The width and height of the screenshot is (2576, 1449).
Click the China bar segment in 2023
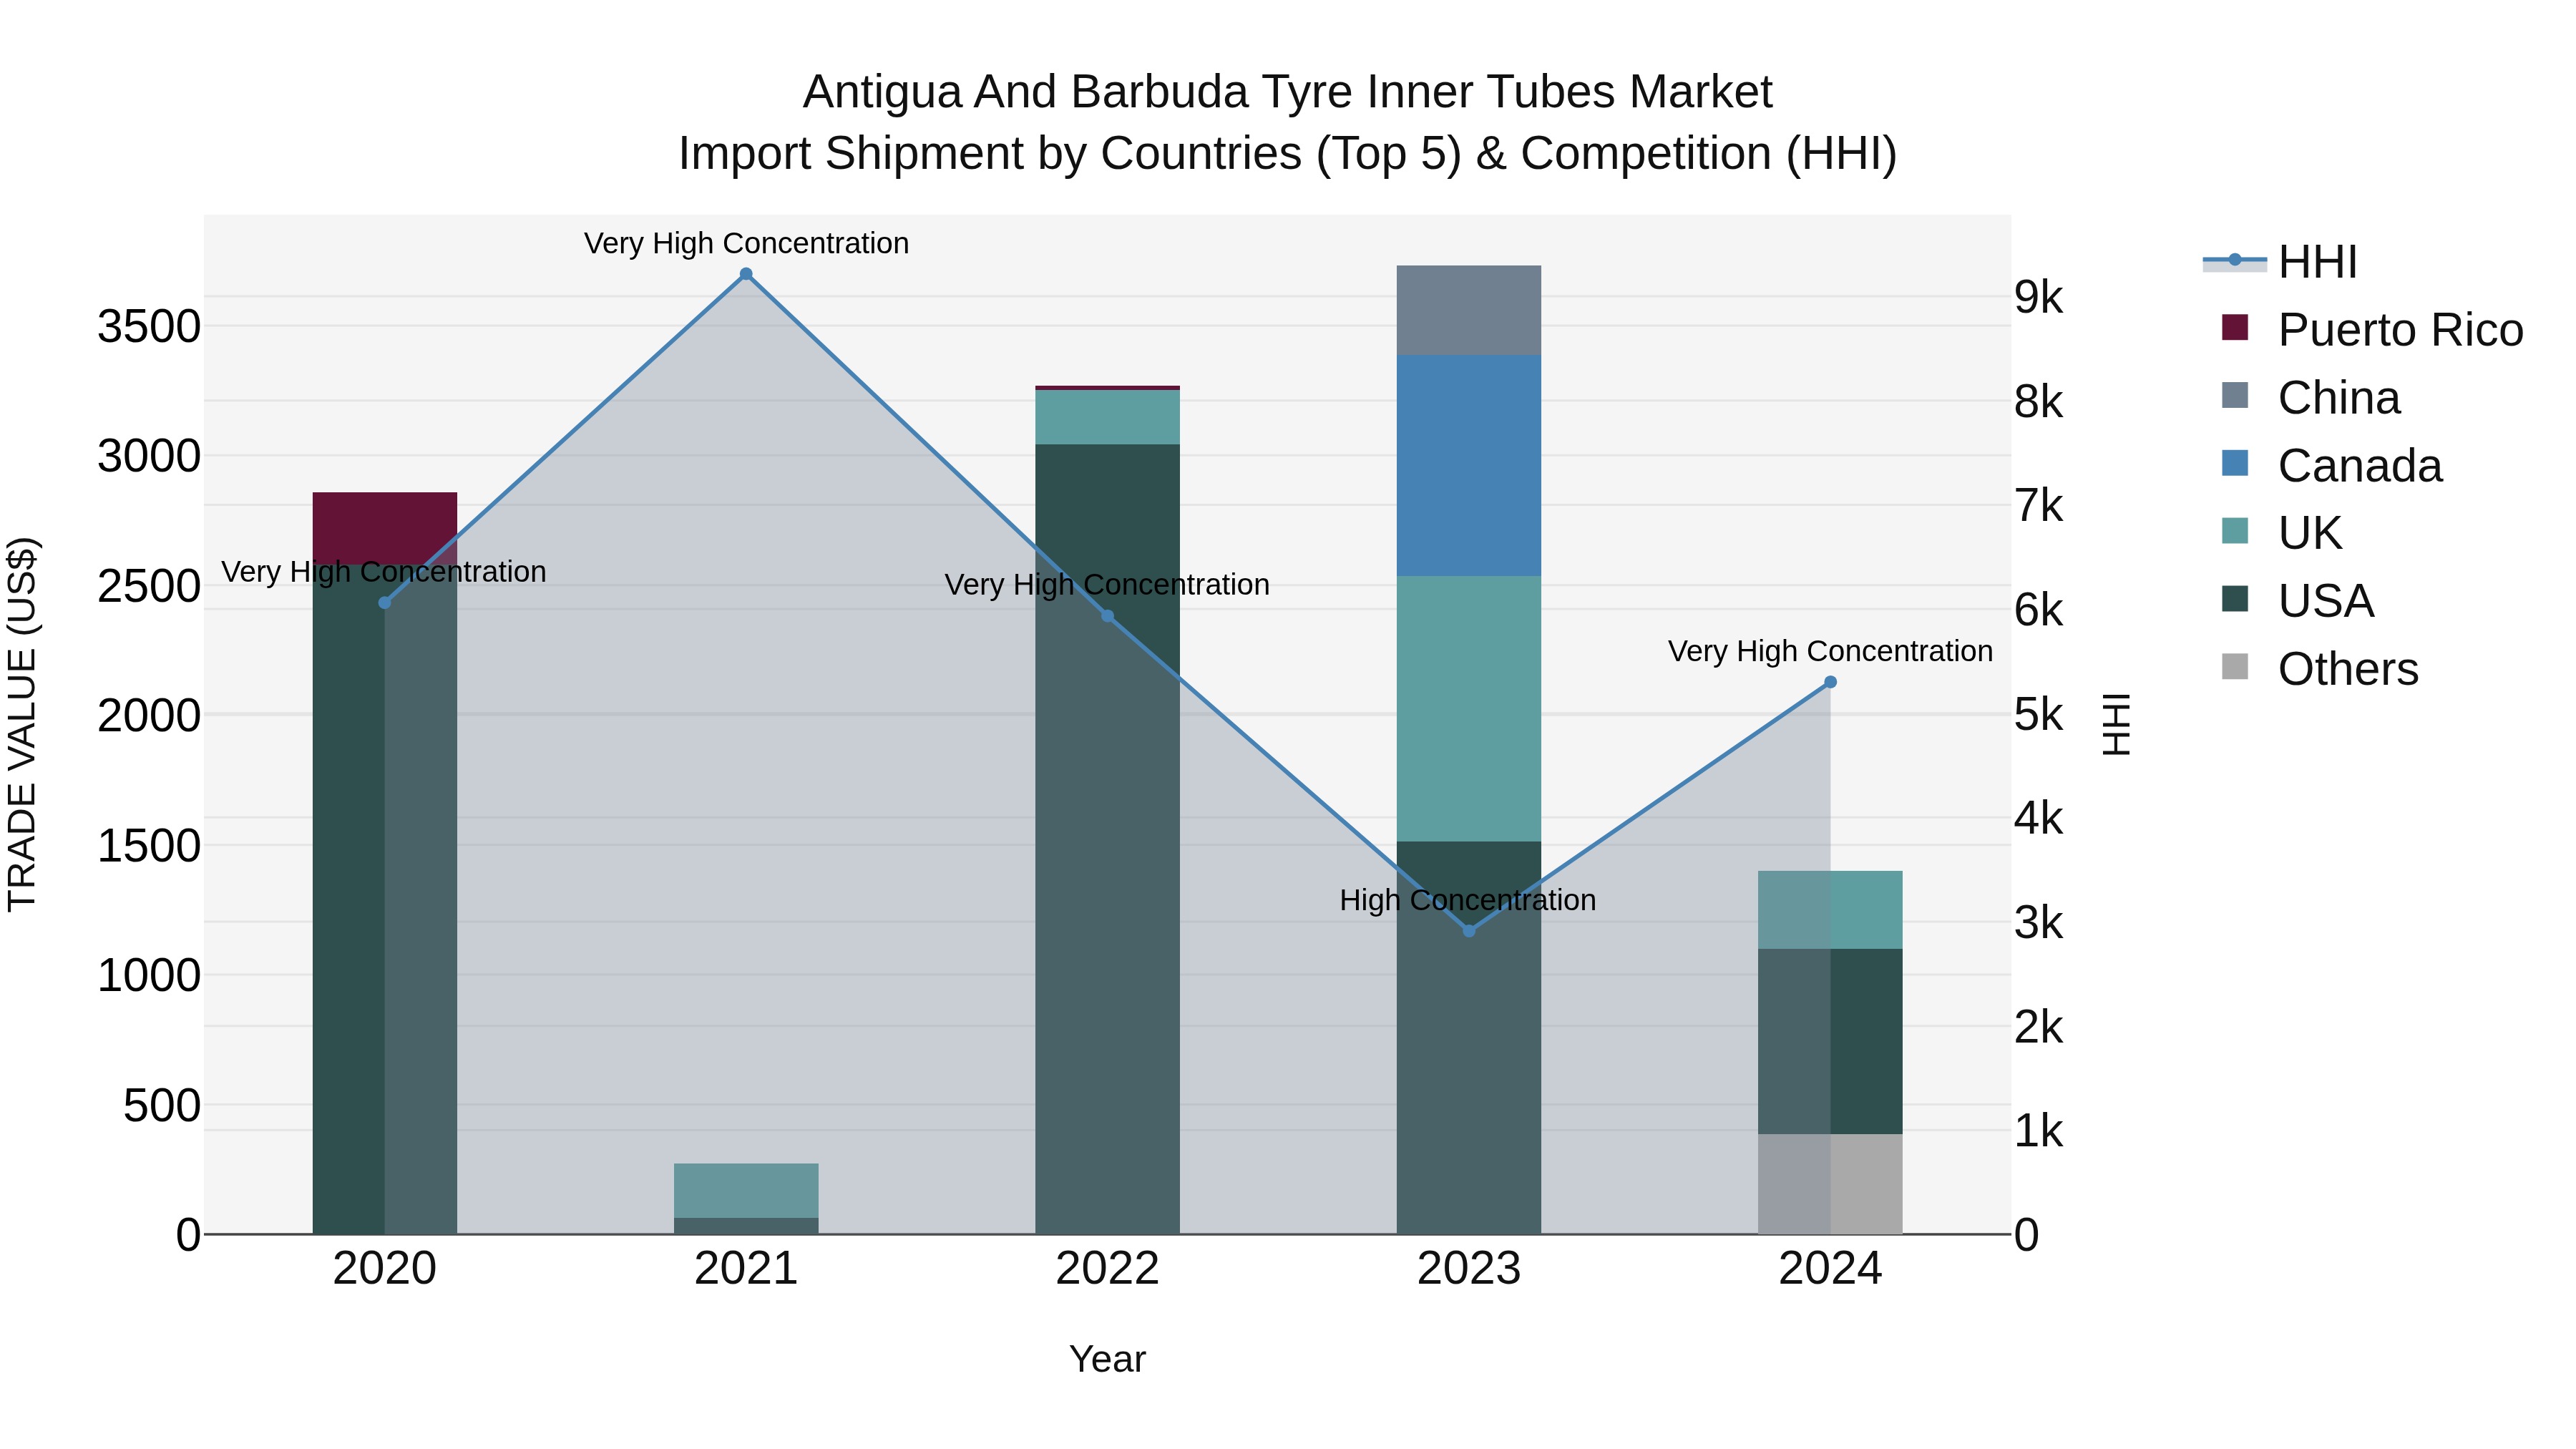coord(1469,310)
